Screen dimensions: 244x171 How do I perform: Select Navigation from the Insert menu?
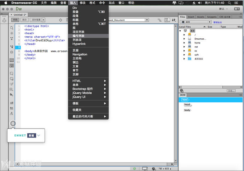(x=89, y=54)
